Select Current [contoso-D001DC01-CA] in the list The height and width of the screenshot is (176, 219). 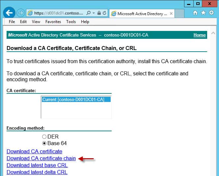[76, 99]
